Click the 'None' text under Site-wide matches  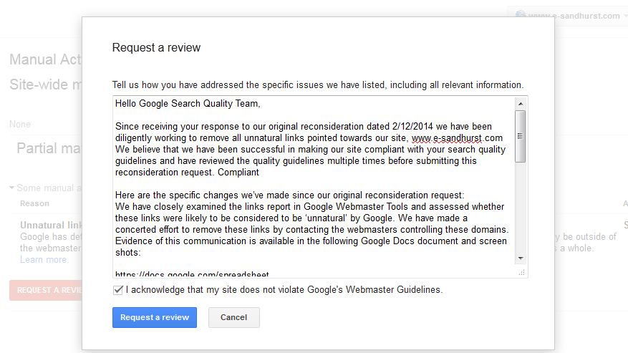point(20,124)
